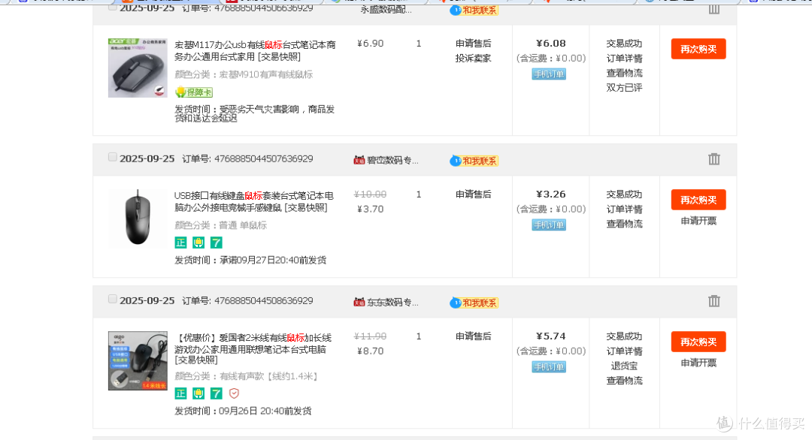Screen dimensions: 812x440
Task: Open 订单详情 for the ¥5.74 order
Action: (x=624, y=351)
